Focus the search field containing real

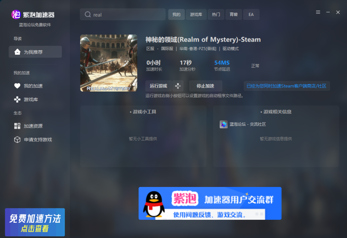tap(123, 14)
